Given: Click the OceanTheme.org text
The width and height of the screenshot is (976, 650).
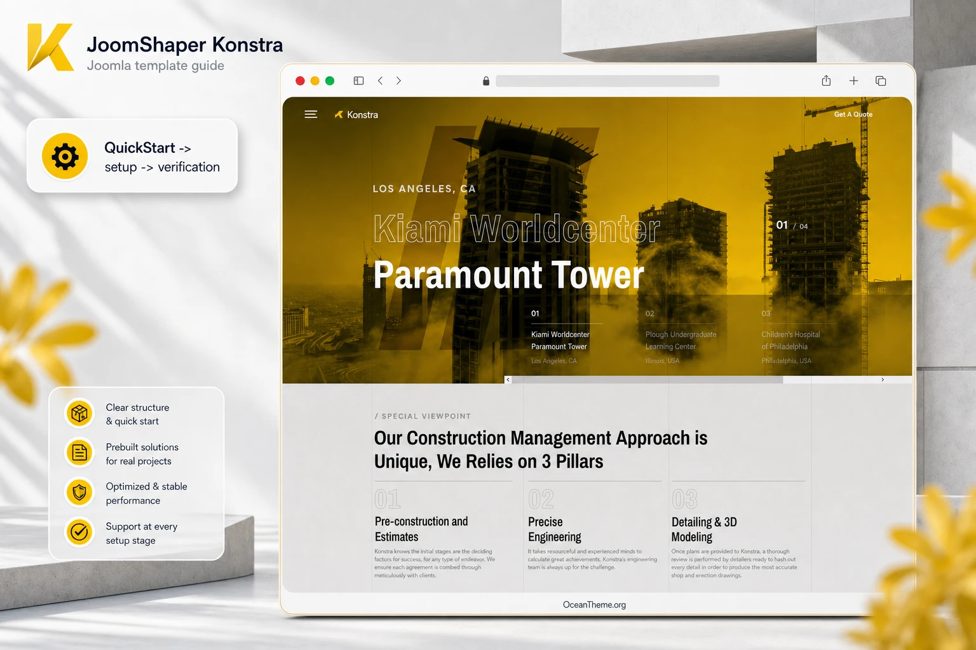Looking at the screenshot, I should 594,605.
